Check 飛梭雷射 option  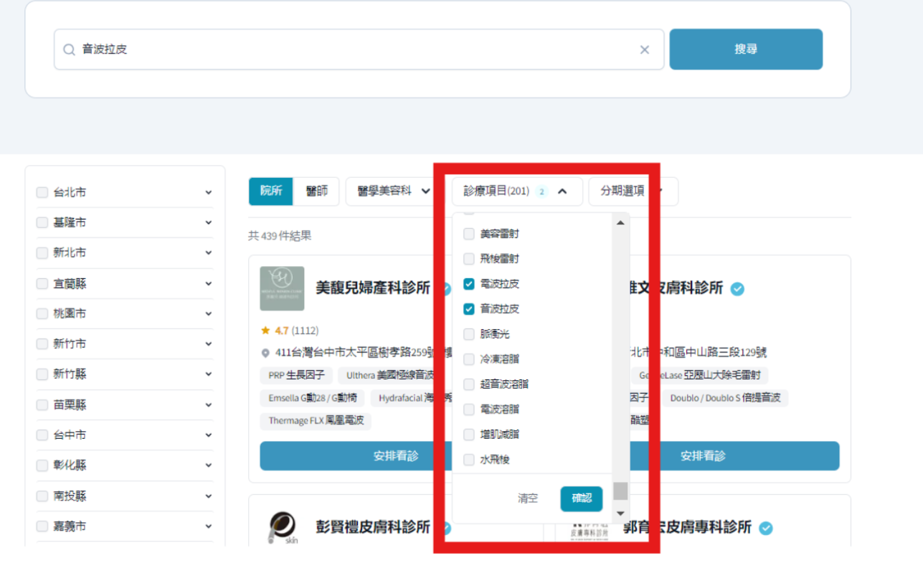(x=469, y=259)
